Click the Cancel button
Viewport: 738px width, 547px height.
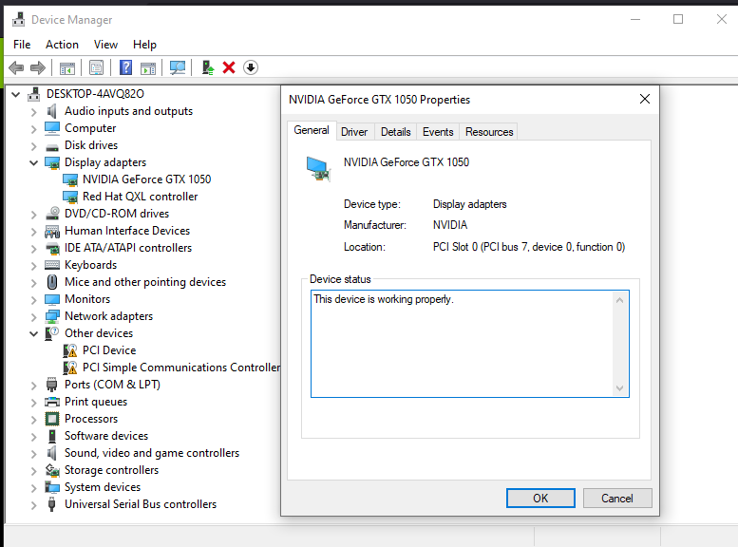(617, 498)
